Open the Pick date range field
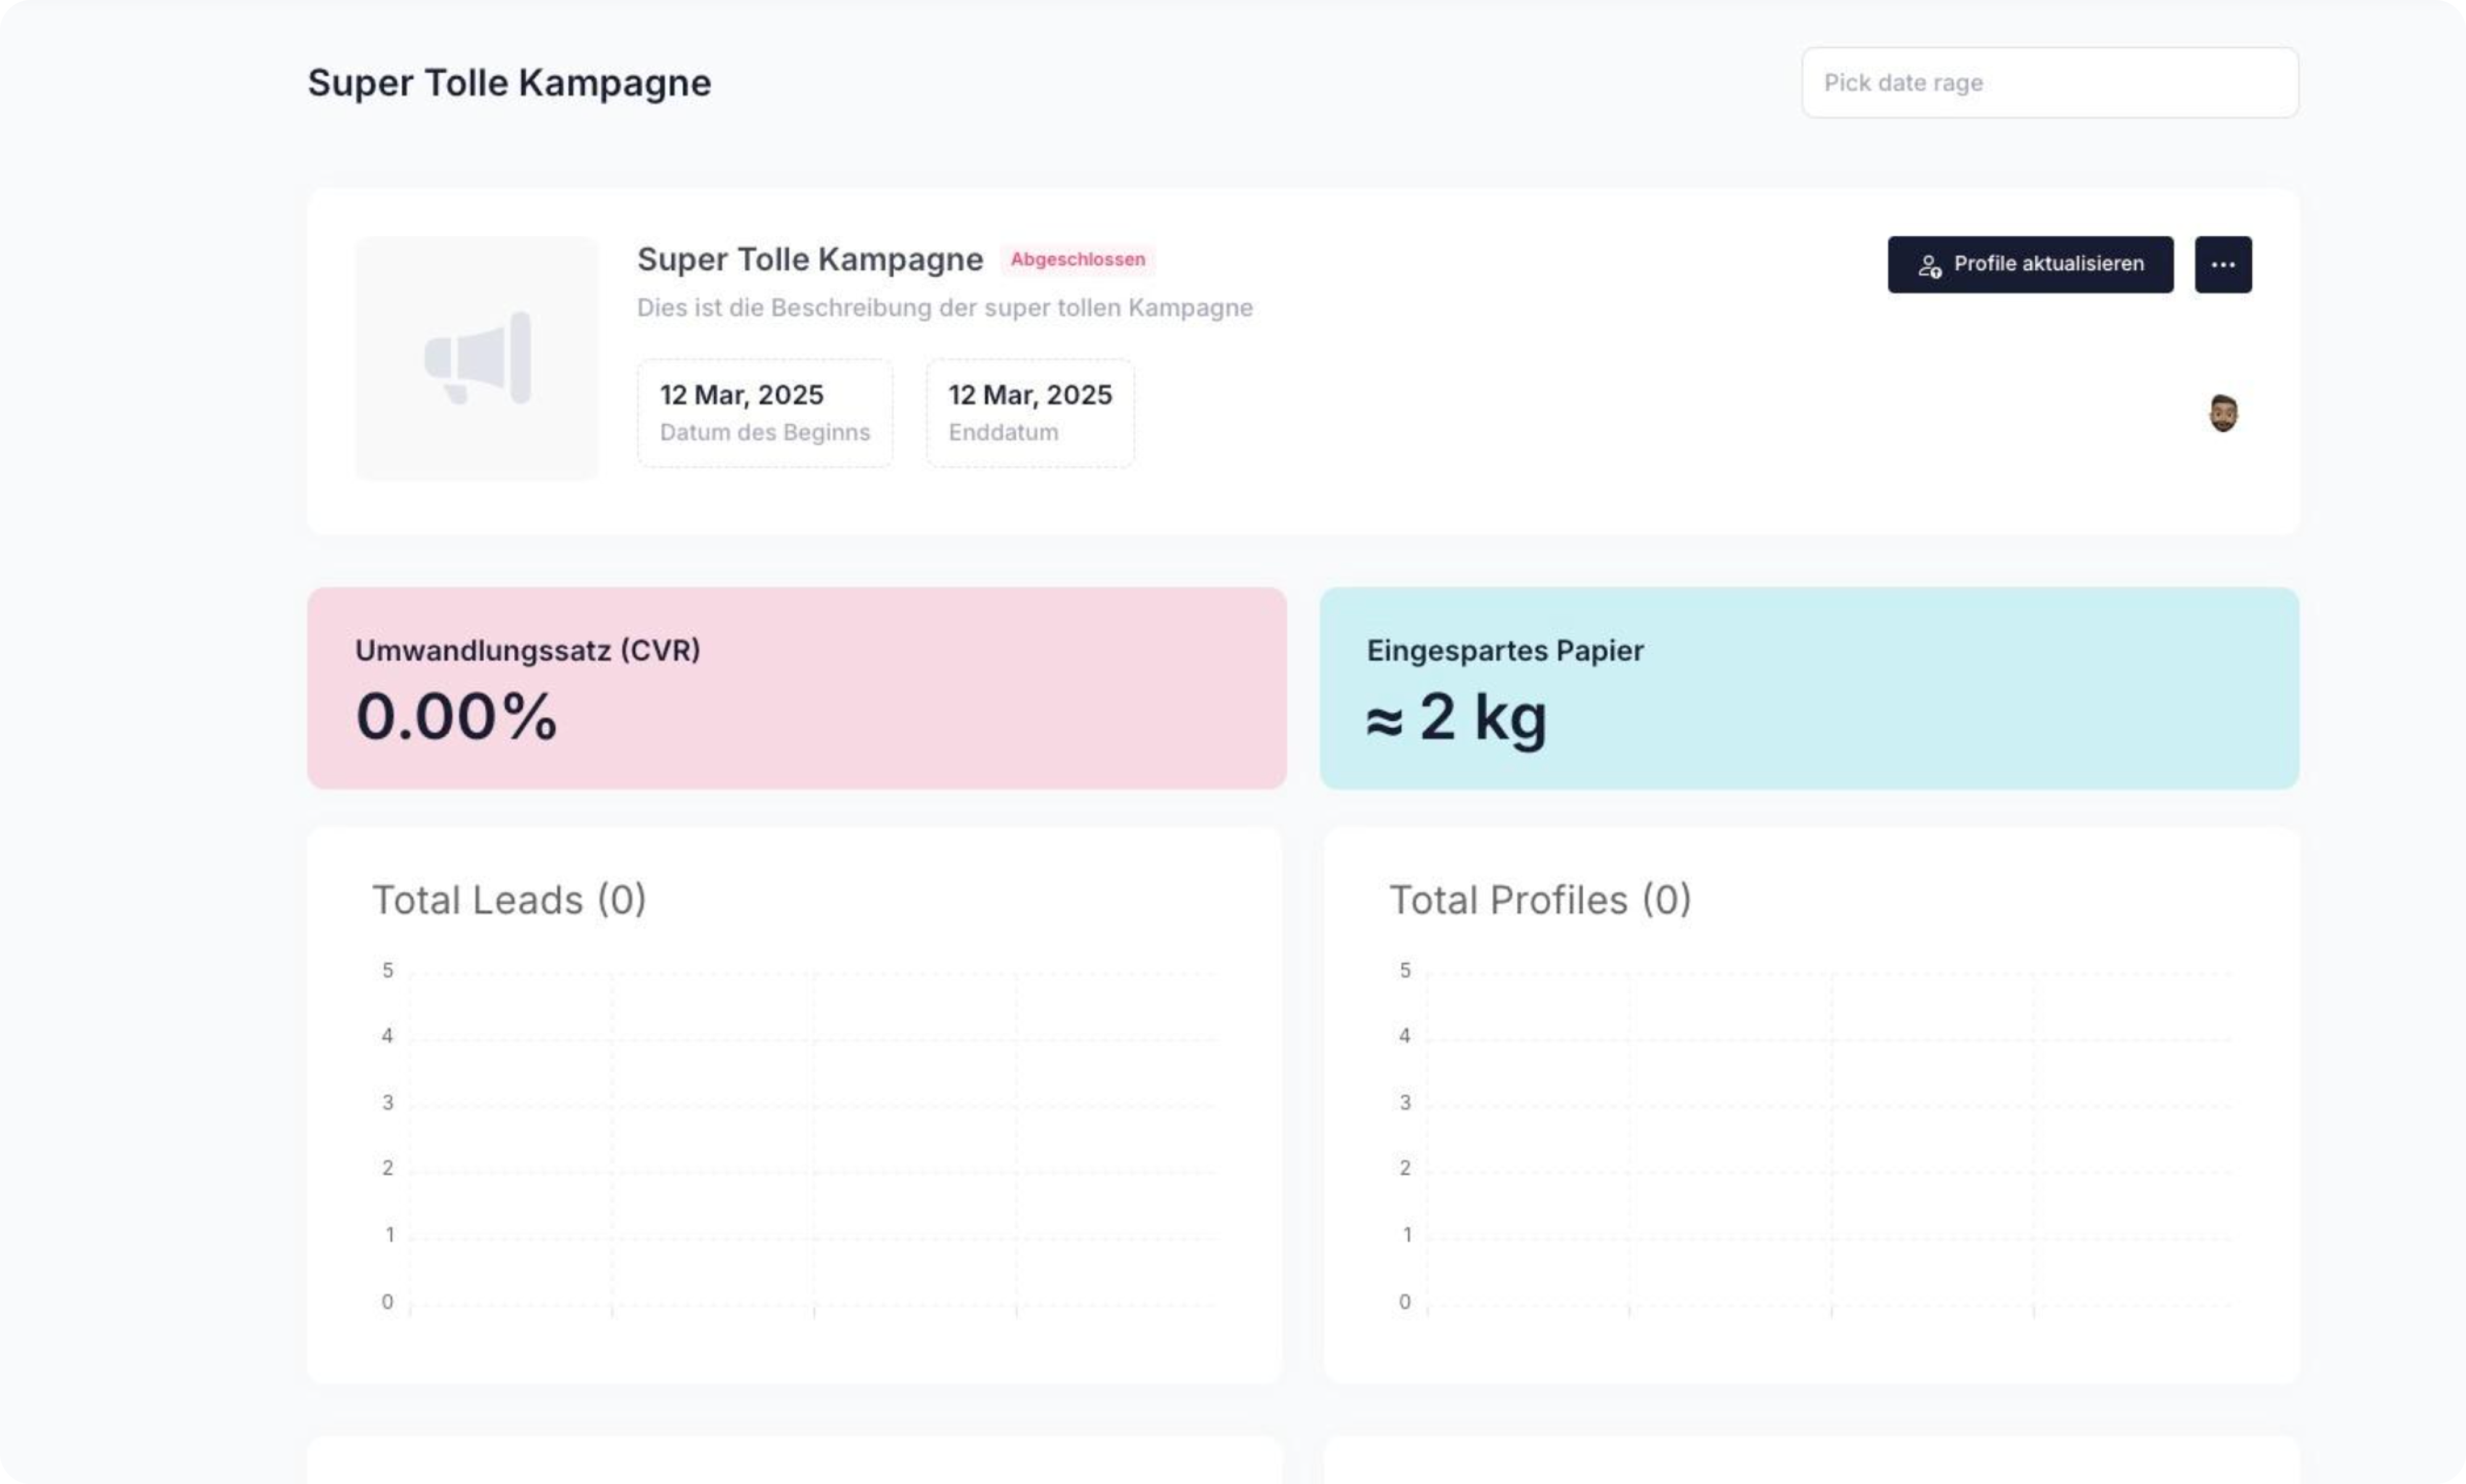 tap(2049, 82)
